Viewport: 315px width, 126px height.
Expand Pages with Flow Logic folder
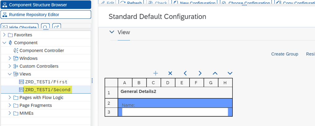pos(10,98)
